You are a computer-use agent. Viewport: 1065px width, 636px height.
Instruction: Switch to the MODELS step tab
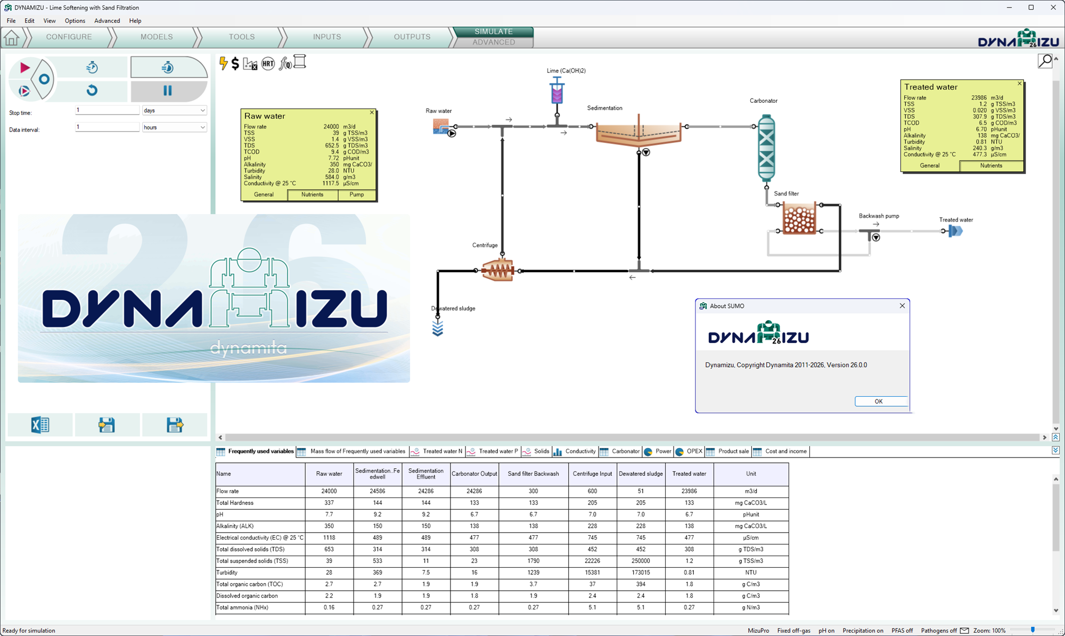click(x=157, y=37)
